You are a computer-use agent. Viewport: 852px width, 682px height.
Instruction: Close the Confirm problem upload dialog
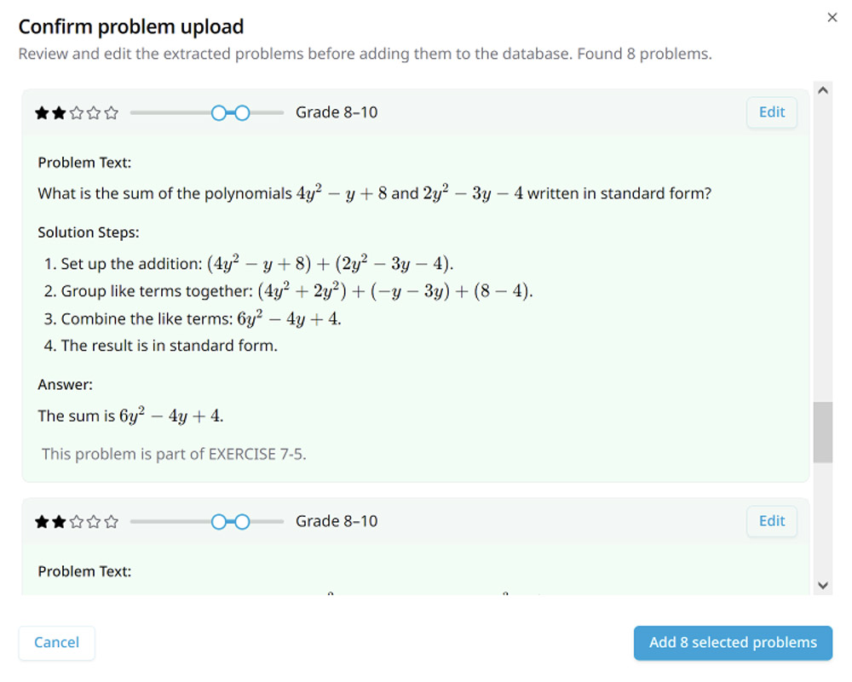click(832, 18)
